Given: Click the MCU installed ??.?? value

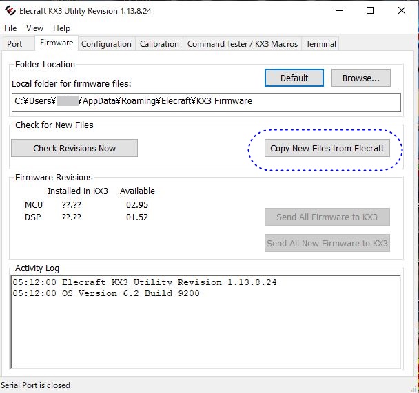Looking at the screenshot, I should point(72,205).
